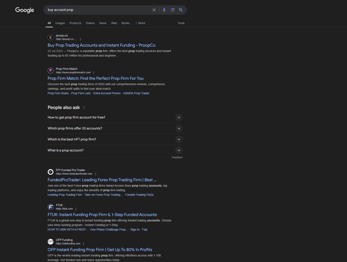This screenshot has height=262, width=347.
Task: Click the https://www.propfirmmatch.com URL text
Action: point(73,73)
